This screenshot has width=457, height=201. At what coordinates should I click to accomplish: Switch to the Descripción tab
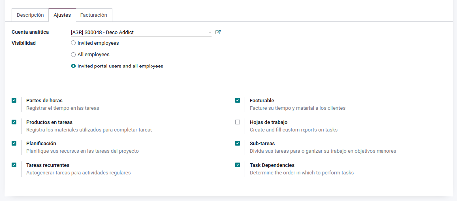(30, 15)
